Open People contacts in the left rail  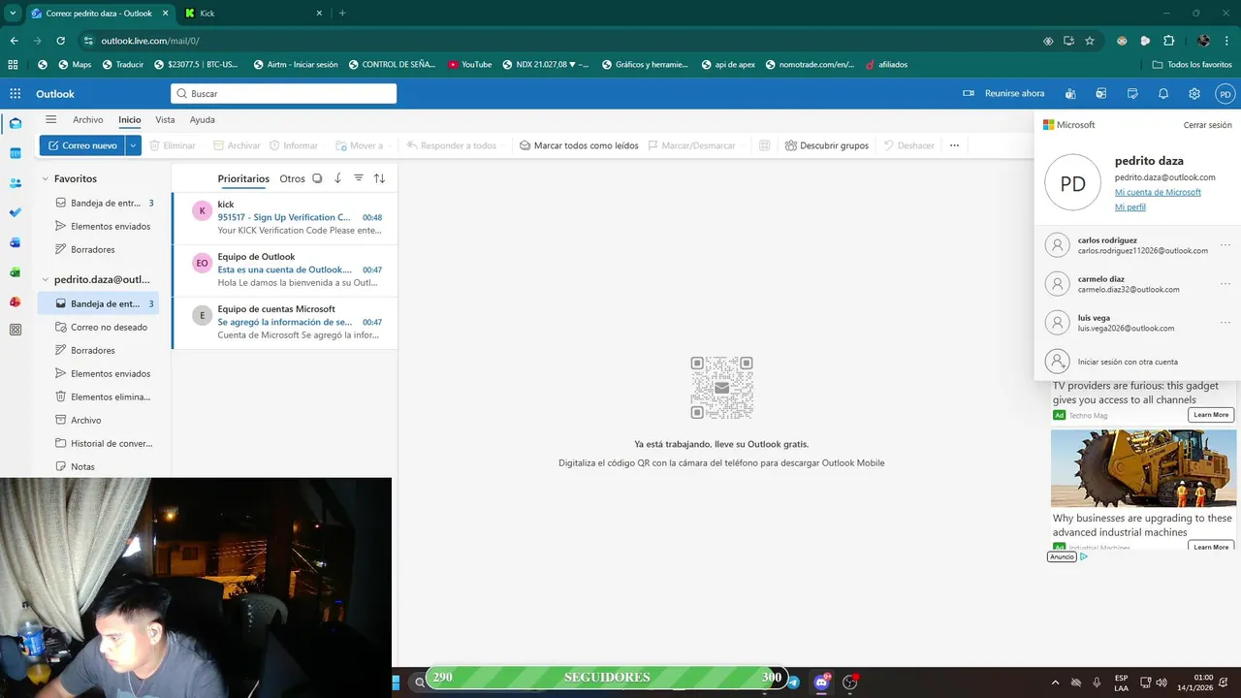[15, 183]
